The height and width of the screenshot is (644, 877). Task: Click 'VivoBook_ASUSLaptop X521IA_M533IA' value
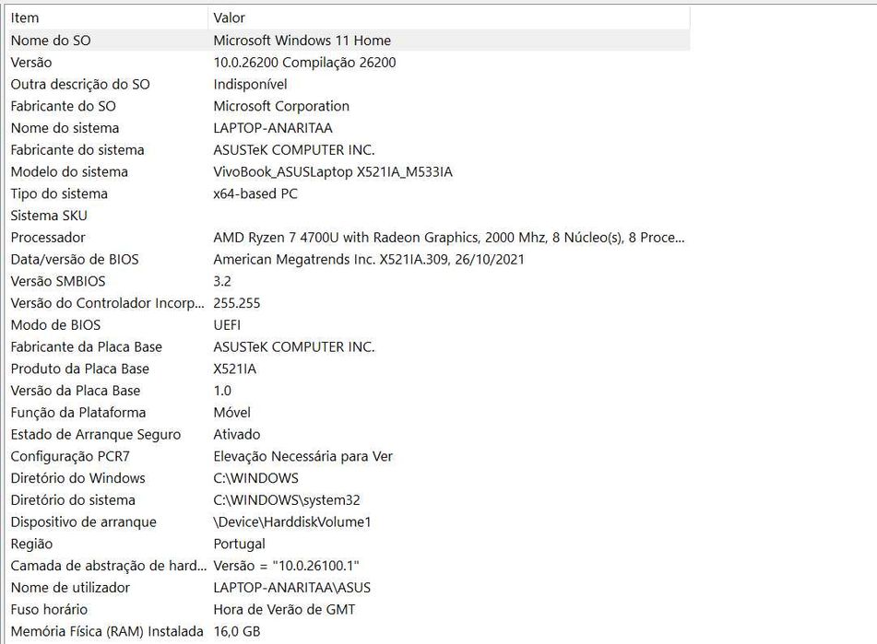(333, 171)
